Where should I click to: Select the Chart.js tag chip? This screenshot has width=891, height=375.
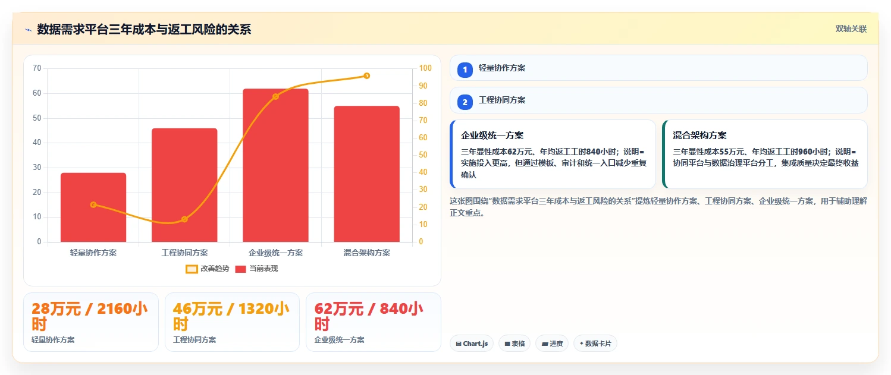point(472,344)
